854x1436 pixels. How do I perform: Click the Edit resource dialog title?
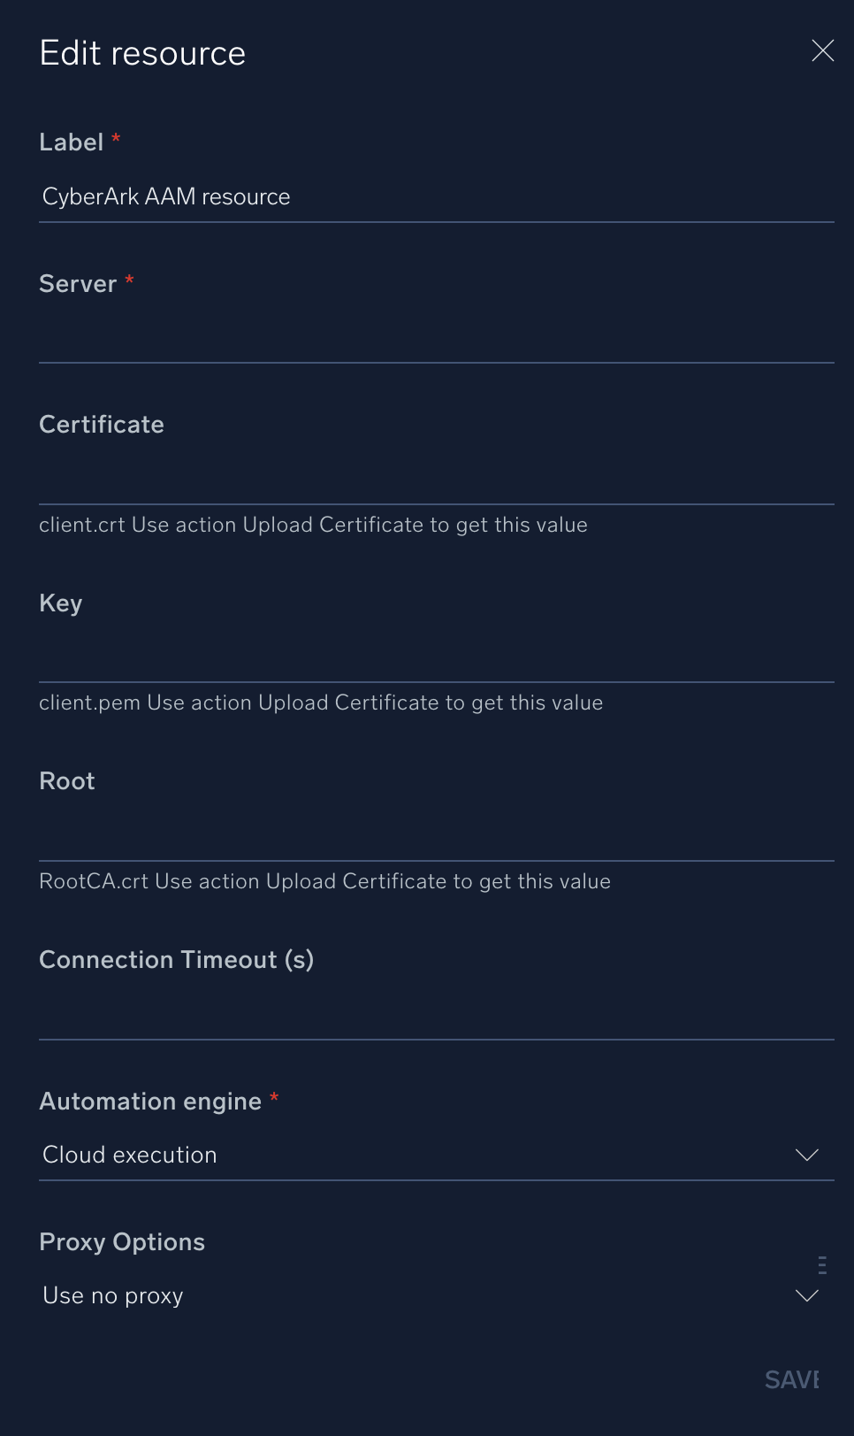point(142,51)
